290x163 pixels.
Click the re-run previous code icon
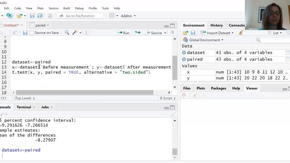pyautogui.click(x=138, y=33)
